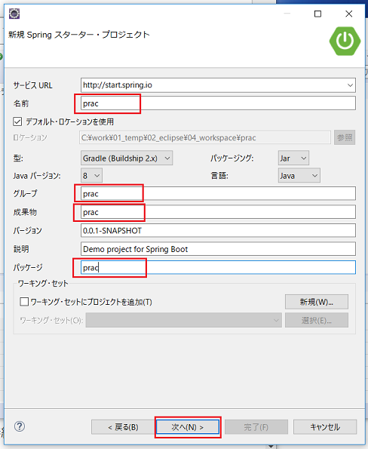The image size is (368, 449).
Task: Click the New (新規) working set button
Action: click(x=317, y=302)
